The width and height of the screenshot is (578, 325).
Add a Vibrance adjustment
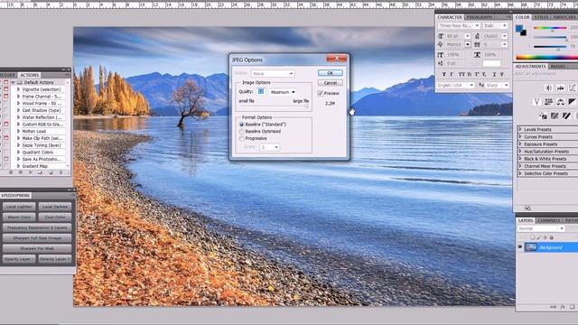(536, 102)
